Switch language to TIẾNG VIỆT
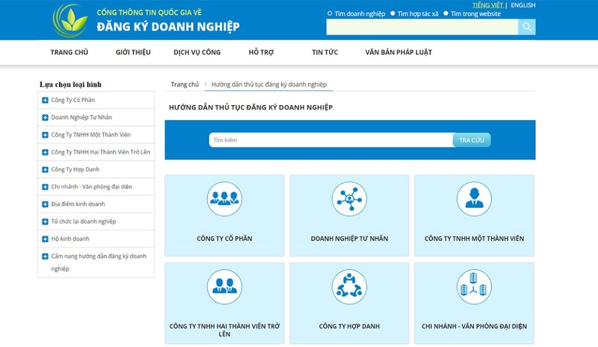This screenshot has height=347, width=598. pyautogui.click(x=488, y=5)
